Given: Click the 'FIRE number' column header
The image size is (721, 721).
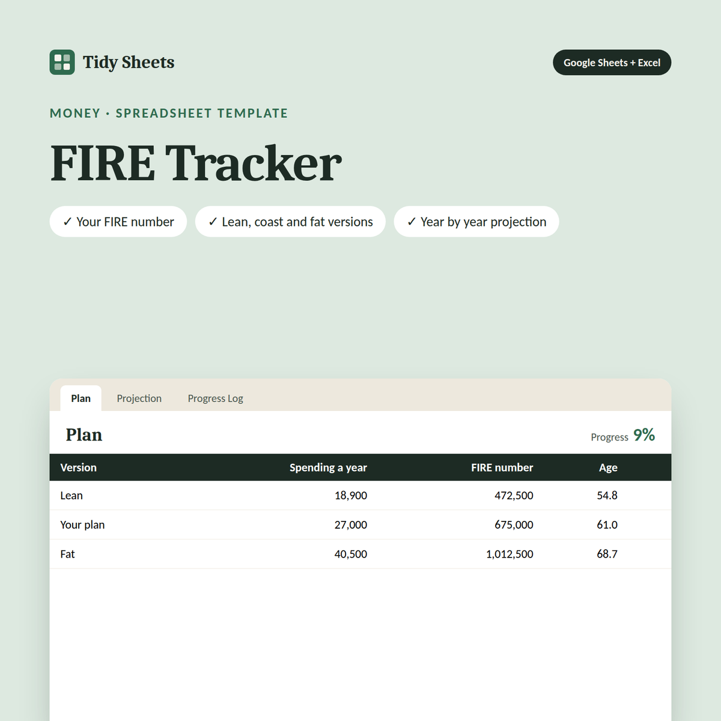Looking at the screenshot, I should tap(502, 467).
